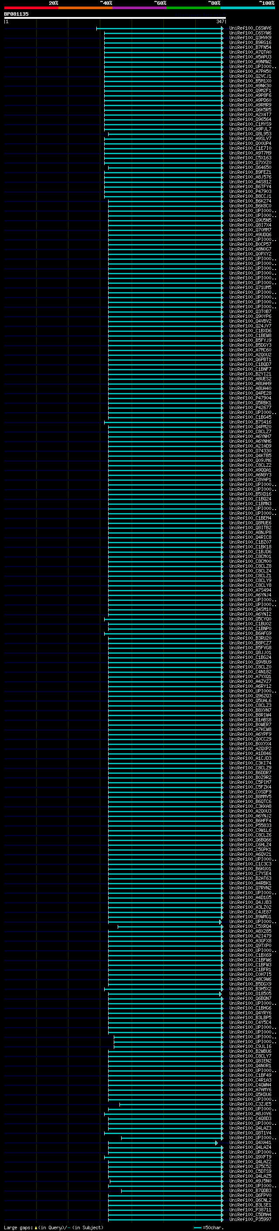Select label UniRef100_C4JE87

tap(250, 912)
